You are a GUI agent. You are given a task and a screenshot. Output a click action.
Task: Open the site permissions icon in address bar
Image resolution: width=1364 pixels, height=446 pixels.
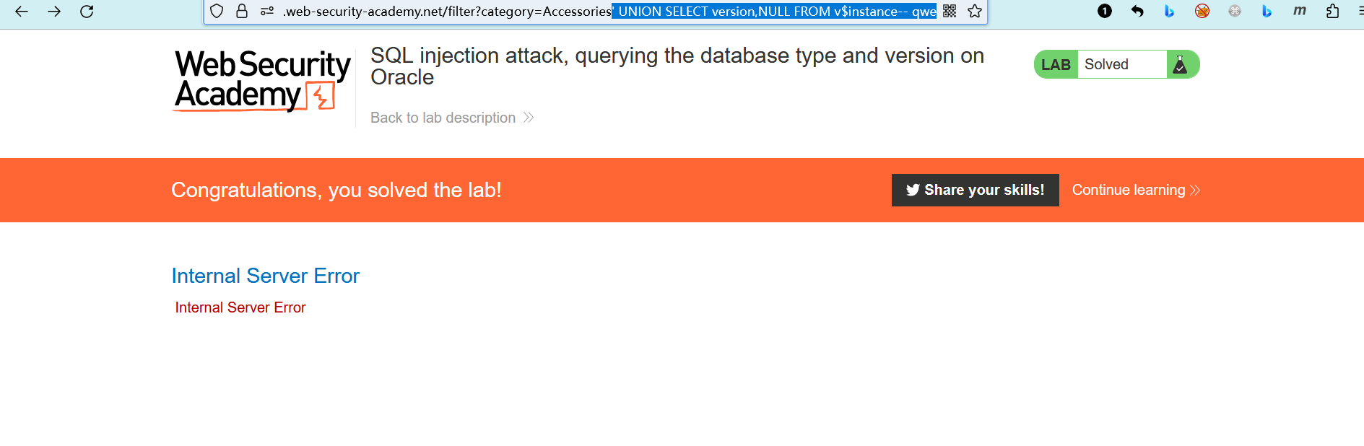[x=267, y=12]
